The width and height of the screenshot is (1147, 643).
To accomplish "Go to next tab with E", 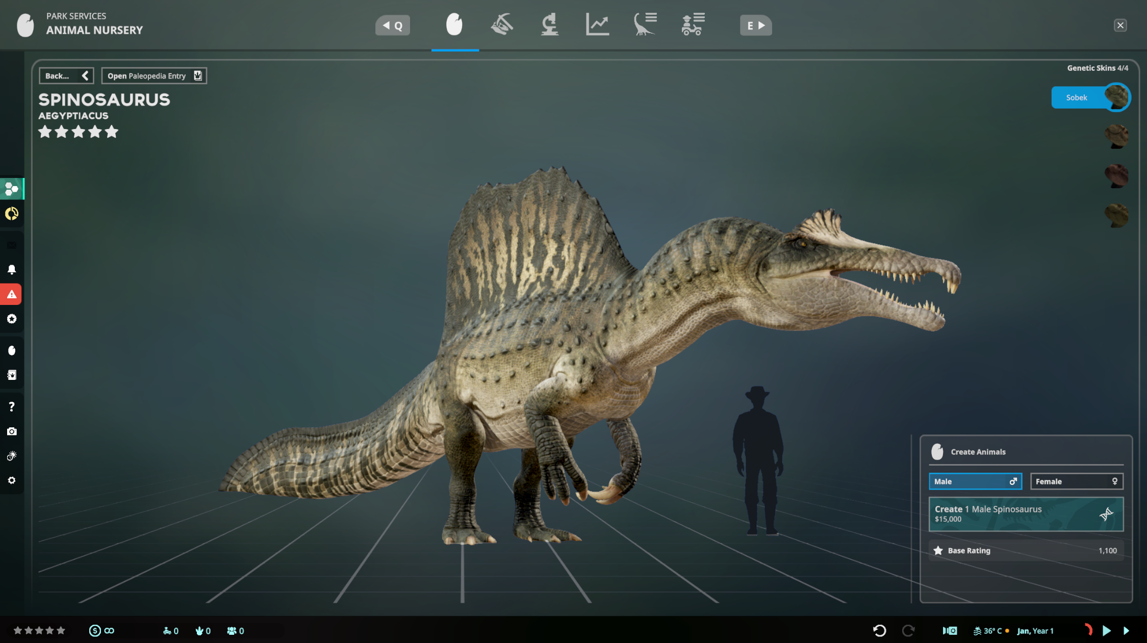I will point(756,25).
